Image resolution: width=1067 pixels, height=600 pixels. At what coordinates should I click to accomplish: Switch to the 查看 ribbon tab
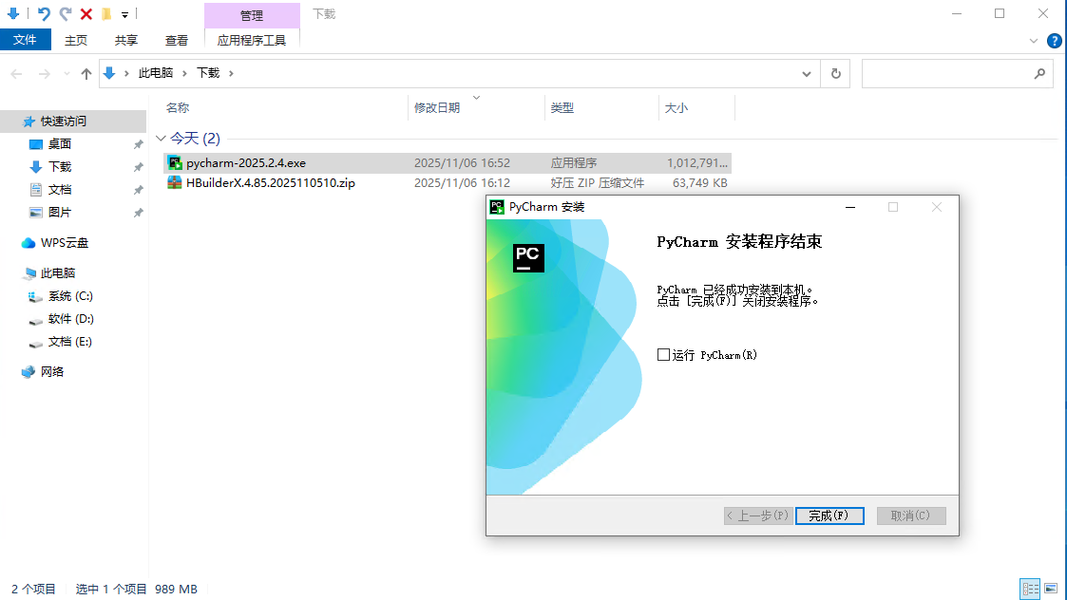(x=177, y=40)
